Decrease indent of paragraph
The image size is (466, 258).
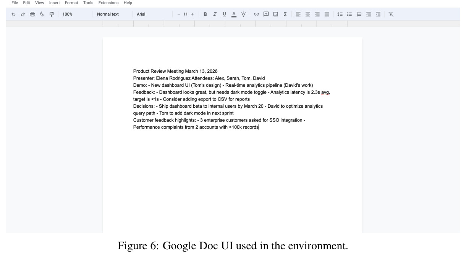point(368,14)
